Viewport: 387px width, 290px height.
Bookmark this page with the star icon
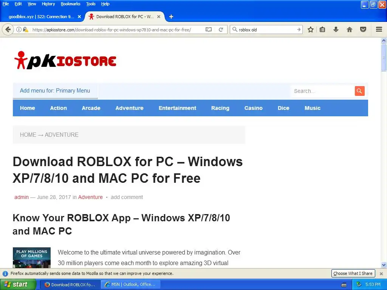click(311, 29)
